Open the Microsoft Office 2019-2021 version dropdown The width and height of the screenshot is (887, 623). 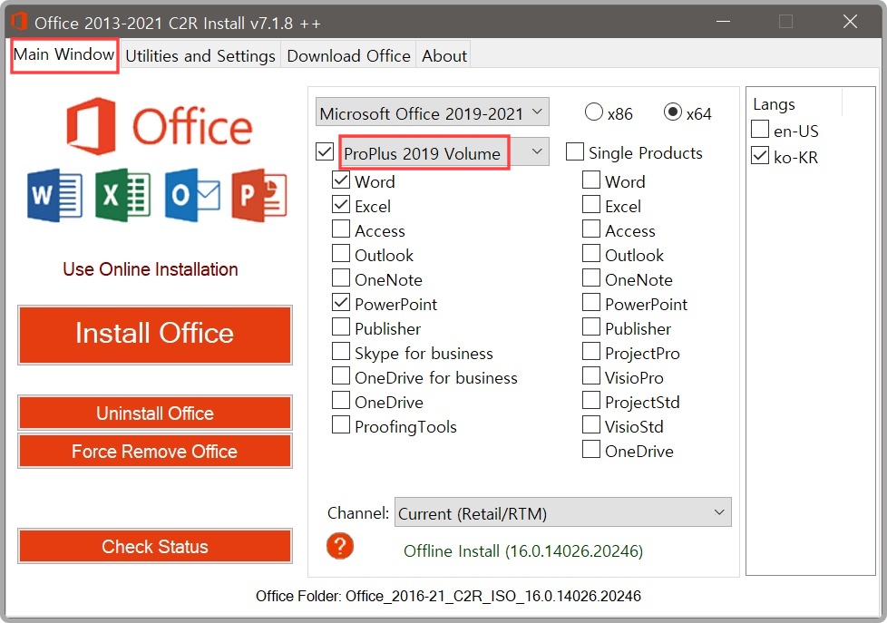coord(433,112)
